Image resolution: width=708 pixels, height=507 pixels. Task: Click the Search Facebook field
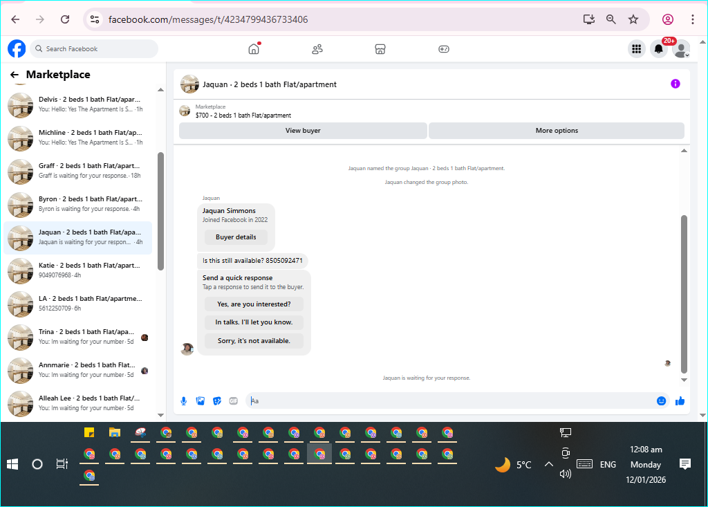(x=94, y=49)
